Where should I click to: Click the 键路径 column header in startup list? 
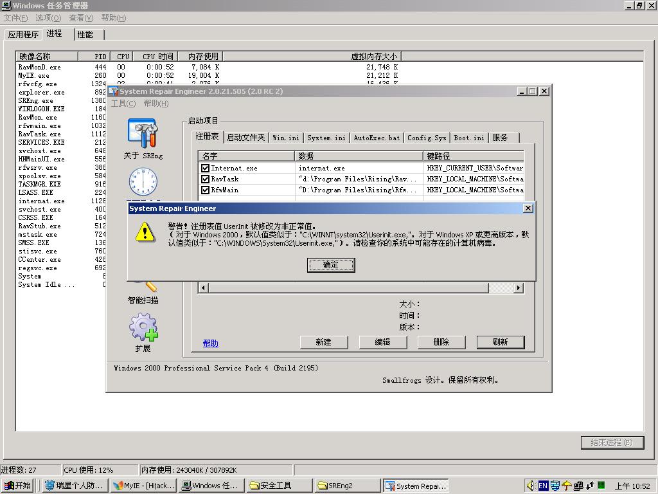(x=474, y=156)
